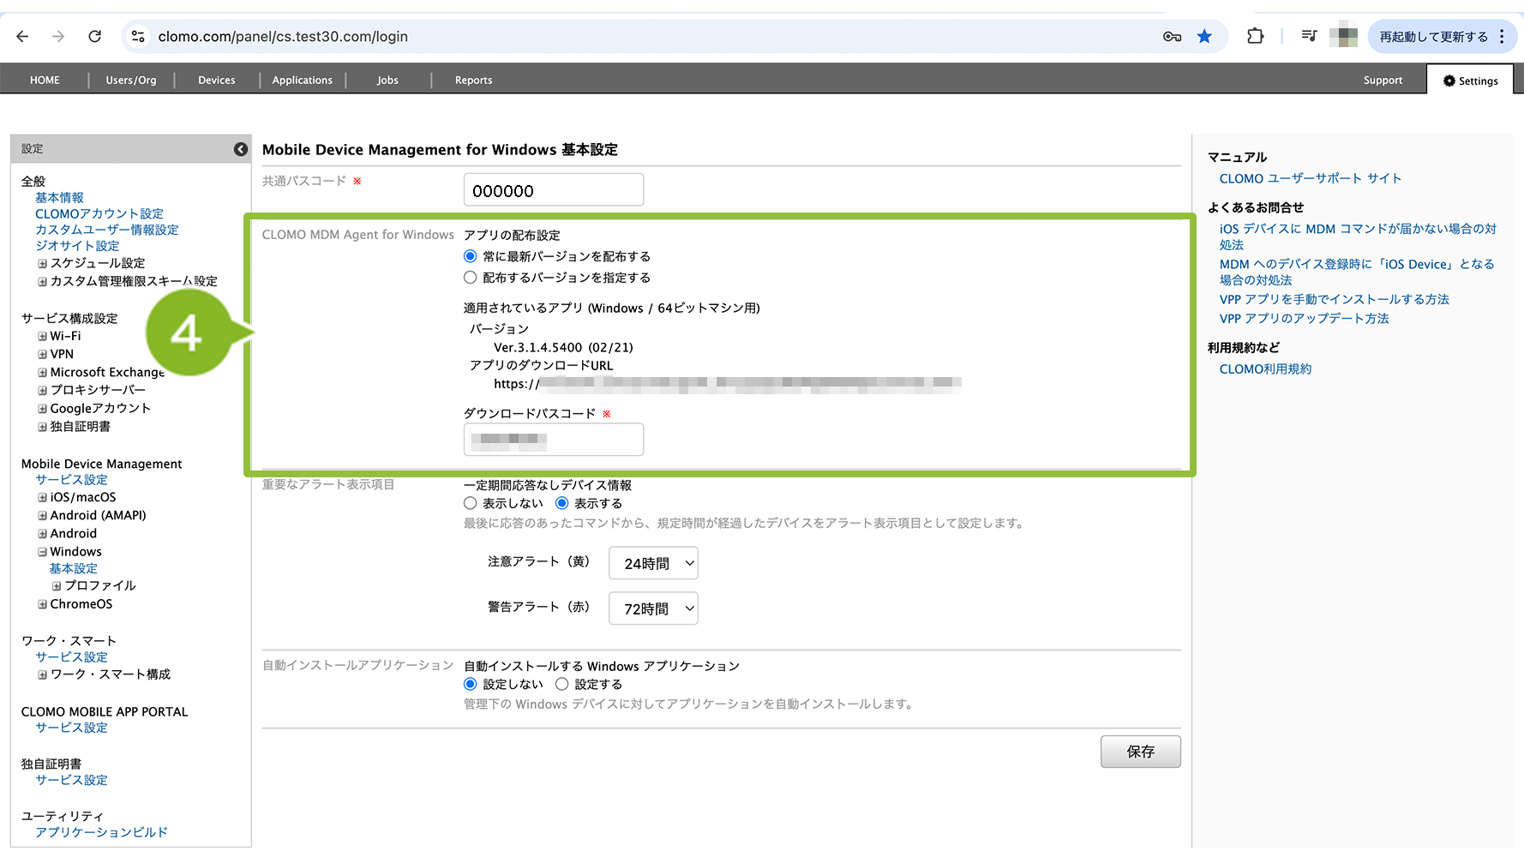Click the browser reload page icon
Viewport: 1524px width, 857px height.
tap(95, 36)
